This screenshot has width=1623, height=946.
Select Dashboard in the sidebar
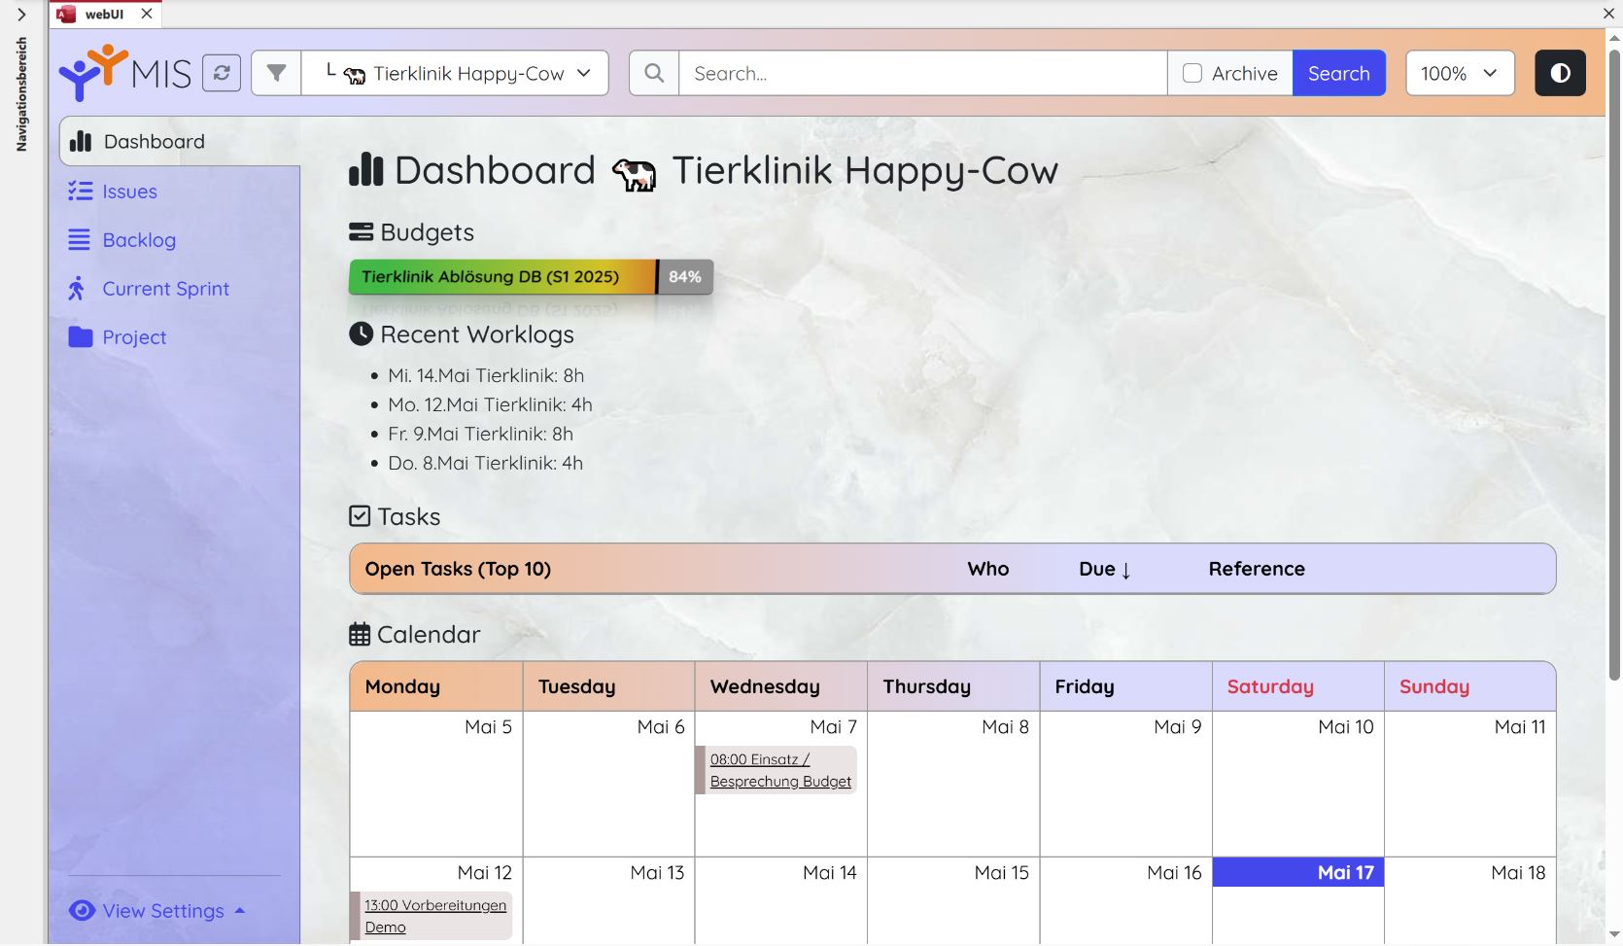[154, 142]
